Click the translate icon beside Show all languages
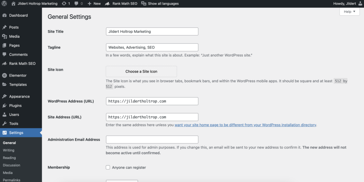The height and width of the screenshot is (182, 364). click(144, 4)
